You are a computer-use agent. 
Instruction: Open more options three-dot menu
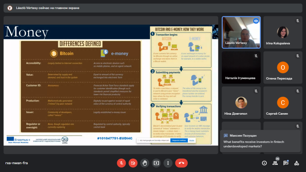168,163
